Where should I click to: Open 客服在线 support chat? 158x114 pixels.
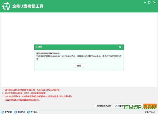(x=19, y=112)
